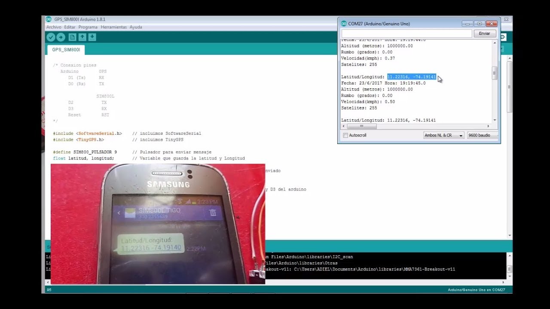Open the Programa menu
The height and width of the screenshot is (309, 550).
pyautogui.click(x=88, y=27)
